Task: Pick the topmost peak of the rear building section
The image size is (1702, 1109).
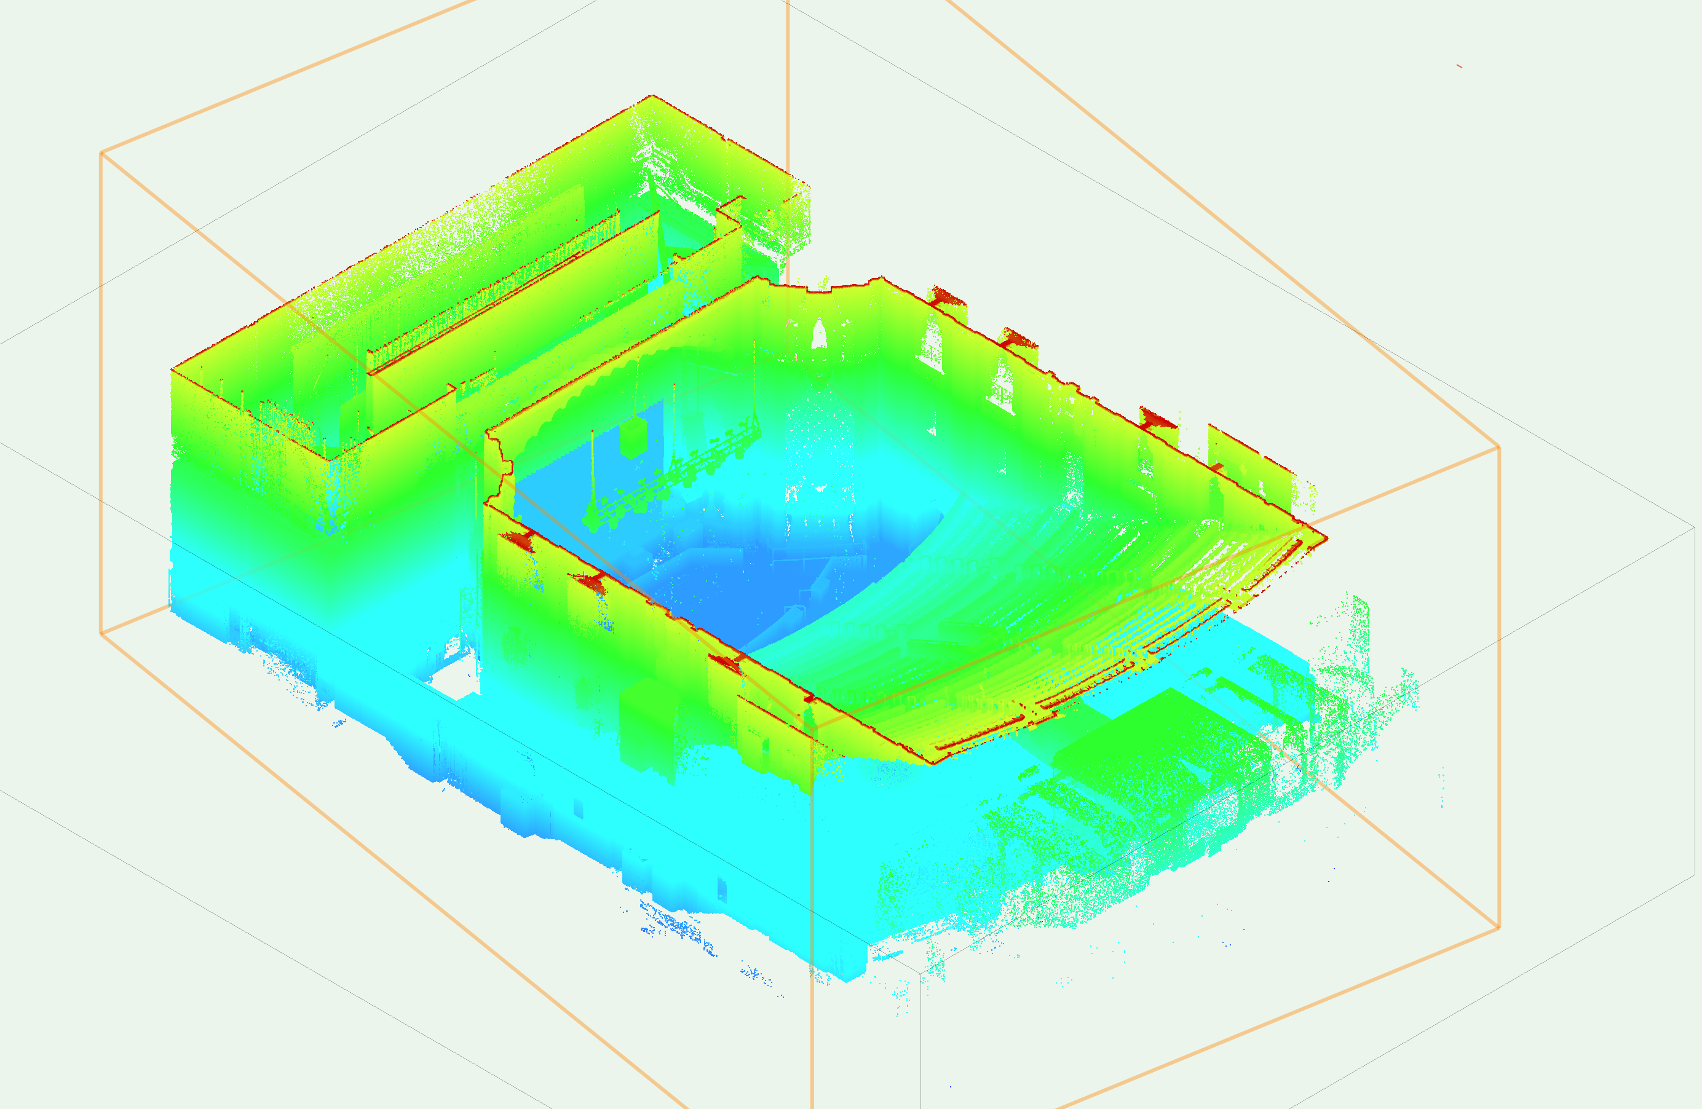Action: [652, 97]
